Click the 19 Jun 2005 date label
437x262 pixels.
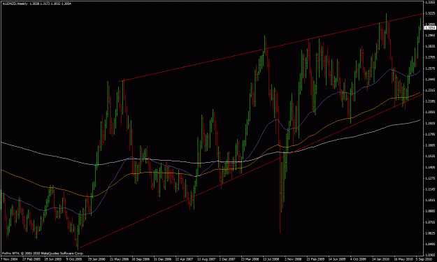click(52, 259)
